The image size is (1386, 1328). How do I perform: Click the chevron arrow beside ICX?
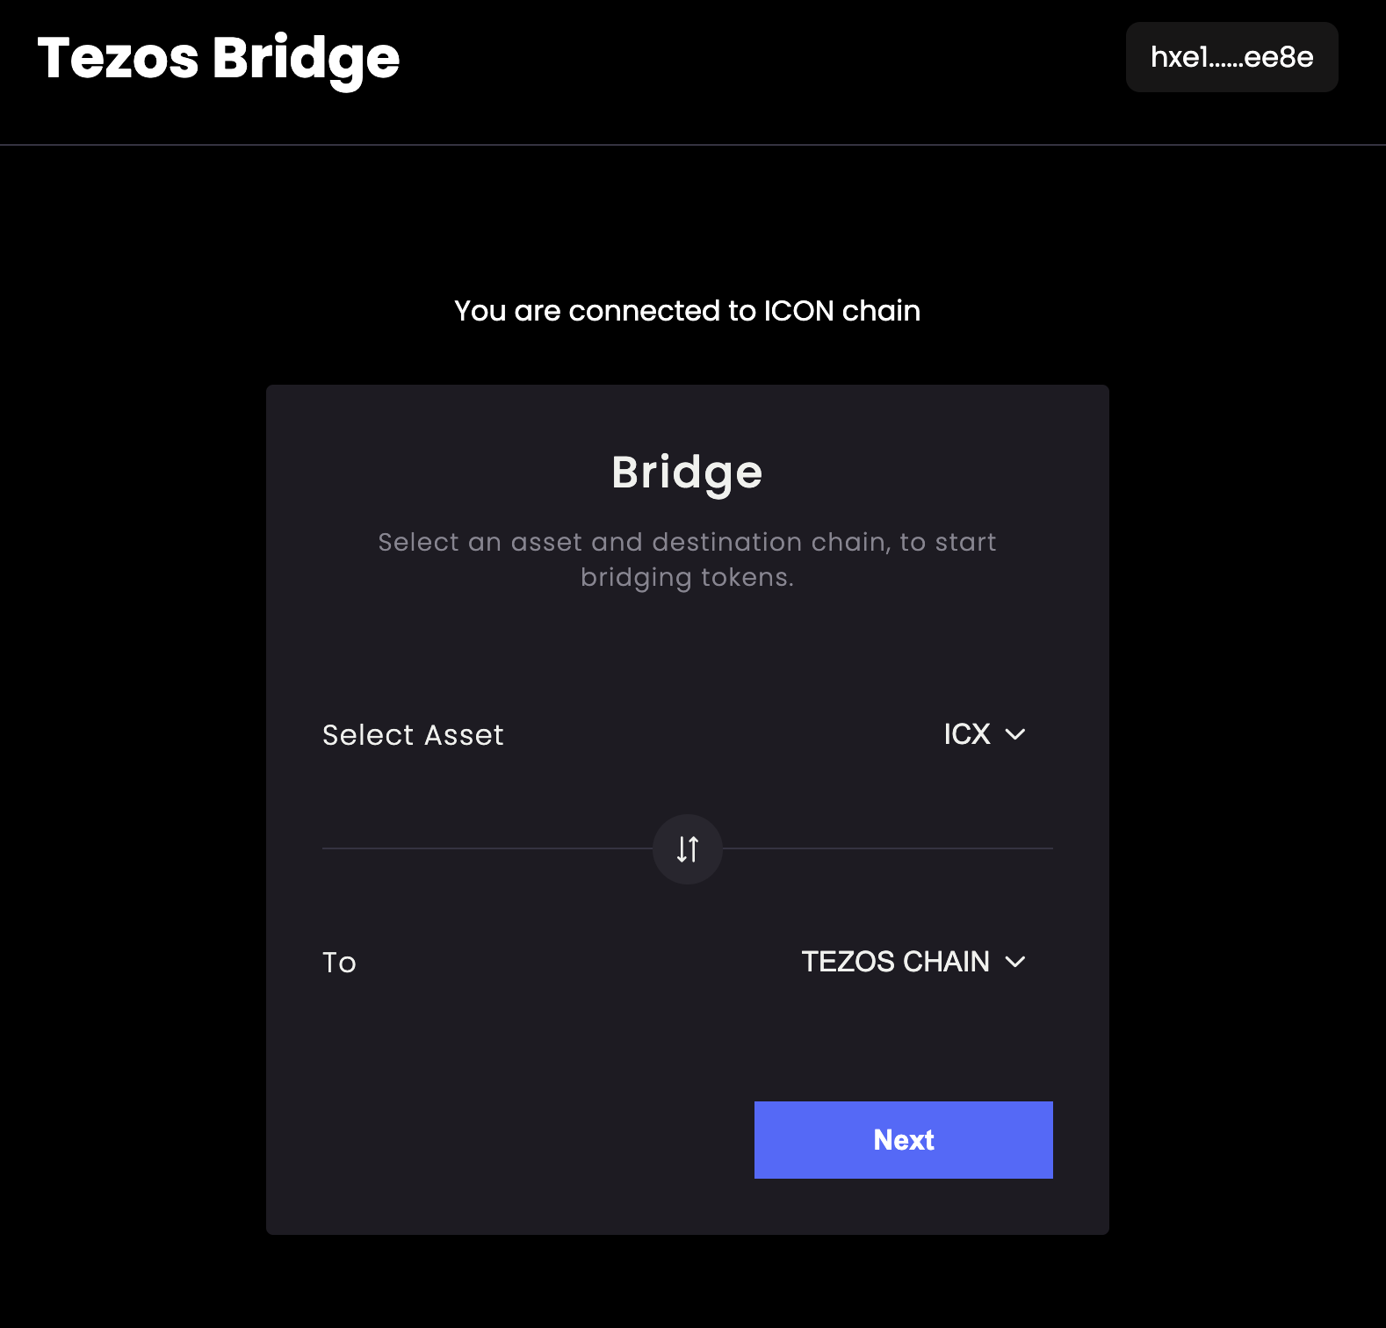[x=1015, y=734]
